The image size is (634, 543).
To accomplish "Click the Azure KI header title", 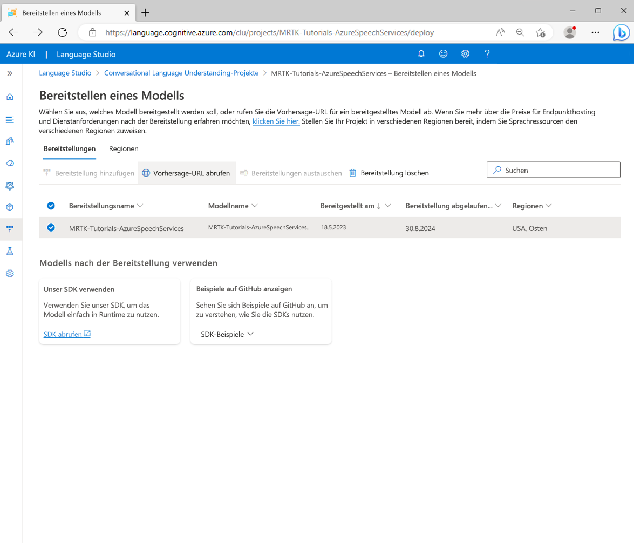I will [x=21, y=54].
